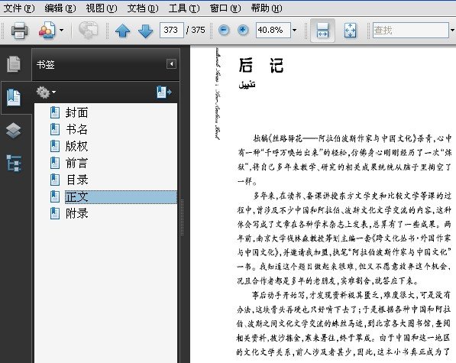
Task: Click the bookmark icon beside 目录
Action: tap(55, 180)
